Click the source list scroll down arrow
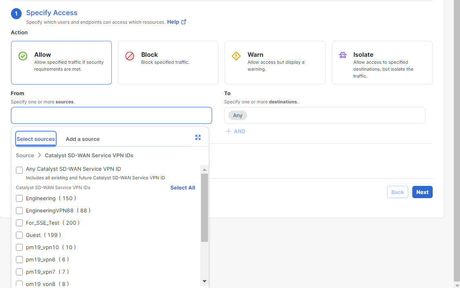The width and height of the screenshot is (460, 288). (204, 281)
